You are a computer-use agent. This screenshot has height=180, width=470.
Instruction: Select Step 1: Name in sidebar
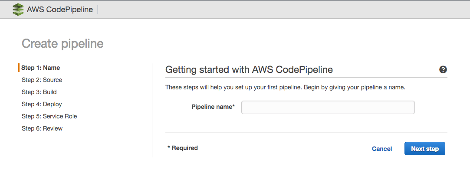(x=41, y=68)
